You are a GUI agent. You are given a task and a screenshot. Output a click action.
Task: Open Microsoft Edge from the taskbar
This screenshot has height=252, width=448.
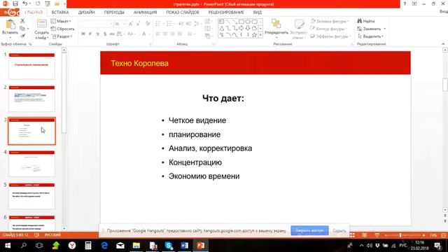[104, 246]
